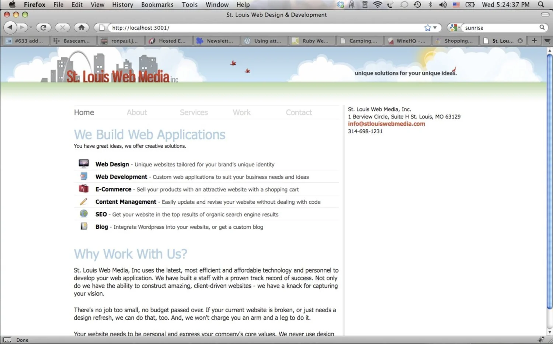Open the back/forward history dropdown arrow
The height and width of the screenshot is (344, 553).
[31, 28]
